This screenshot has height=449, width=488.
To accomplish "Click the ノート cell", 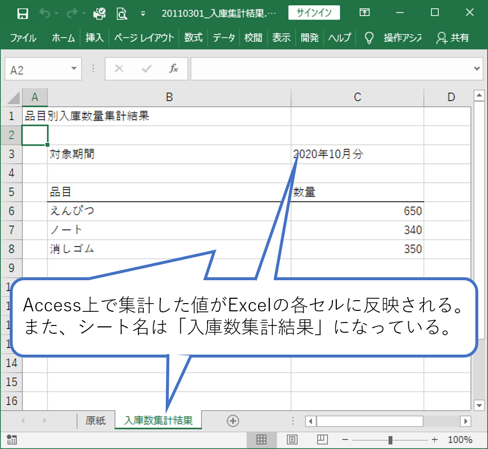I will pos(169,230).
